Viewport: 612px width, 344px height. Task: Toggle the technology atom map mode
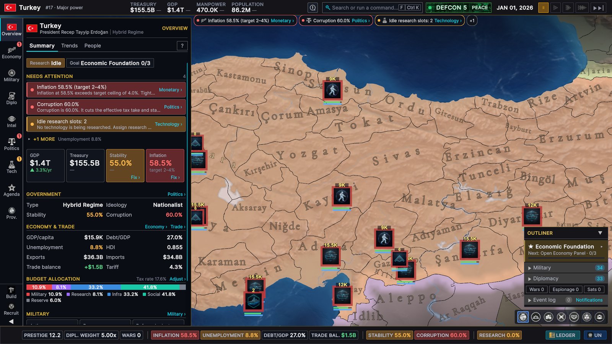[x=587, y=317]
